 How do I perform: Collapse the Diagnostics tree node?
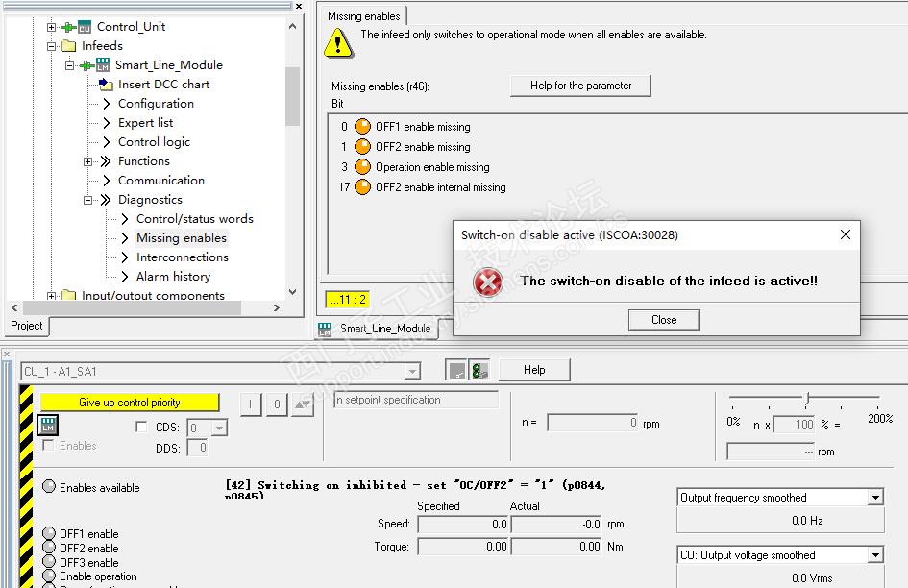(87, 201)
